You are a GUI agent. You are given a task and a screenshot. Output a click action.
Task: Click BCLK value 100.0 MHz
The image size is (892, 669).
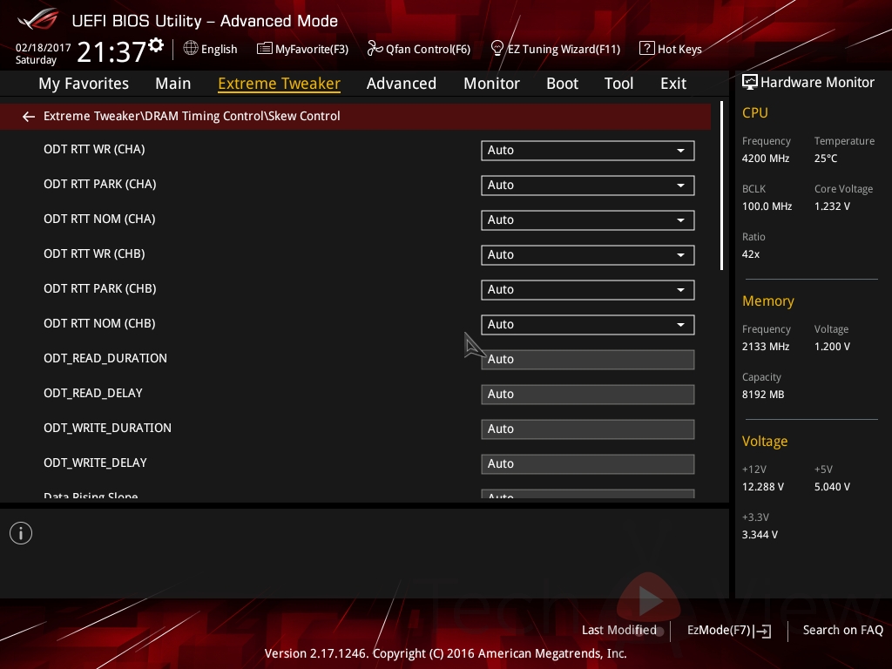coord(767,206)
